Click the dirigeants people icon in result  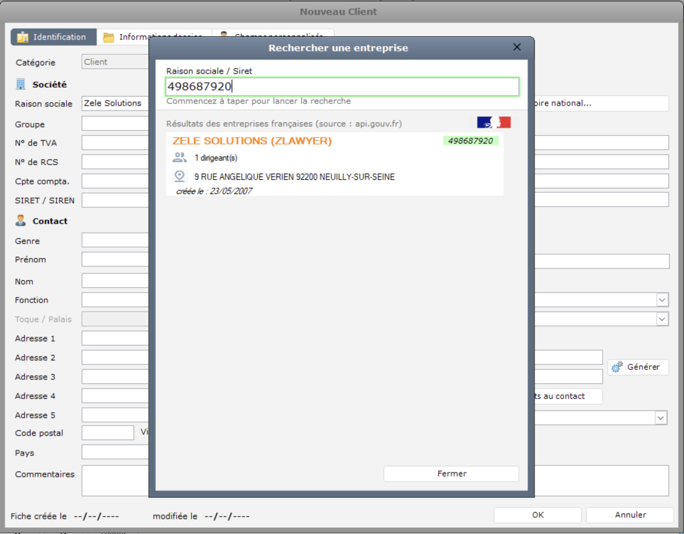click(x=179, y=158)
